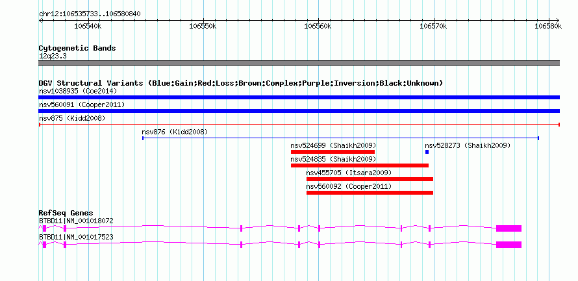578x281 pixels.
Task: Click the 12q23.3 band label
Action: tap(53, 56)
